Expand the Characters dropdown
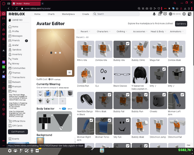 click(x=104, y=31)
